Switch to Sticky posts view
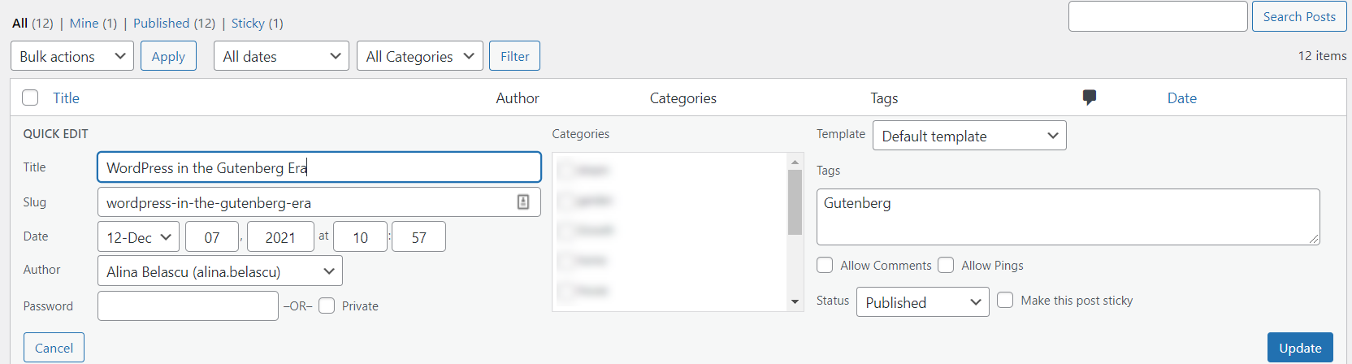 pyautogui.click(x=248, y=23)
